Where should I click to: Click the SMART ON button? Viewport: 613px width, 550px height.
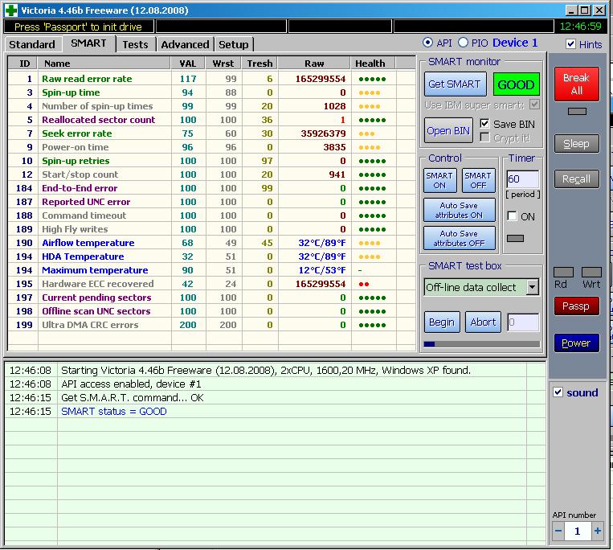click(x=439, y=180)
